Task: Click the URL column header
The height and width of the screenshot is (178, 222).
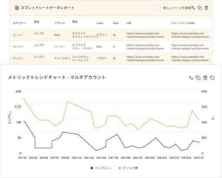Action: tap(129, 23)
